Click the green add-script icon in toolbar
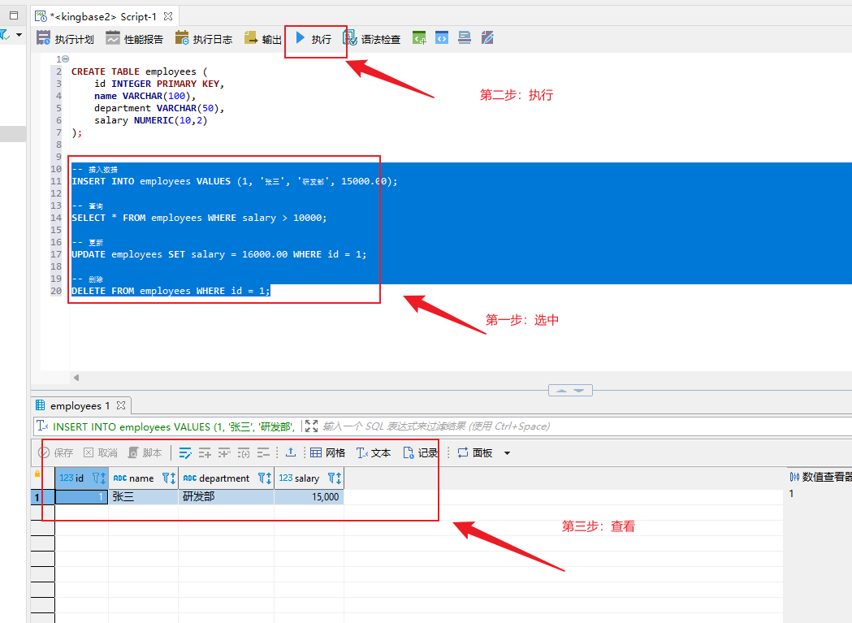Screen dimensions: 852x623 (x=419, y=38)
